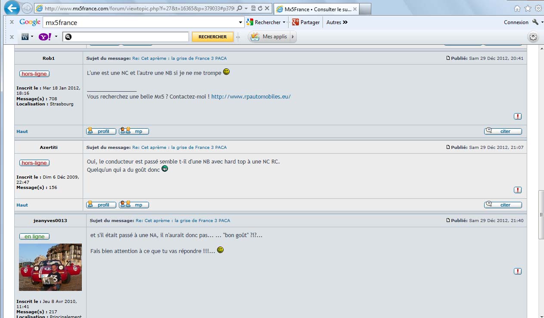Viewport: 544px width, 318px height.
Task: Focus the Google toolbar search field
Action: 140,22
